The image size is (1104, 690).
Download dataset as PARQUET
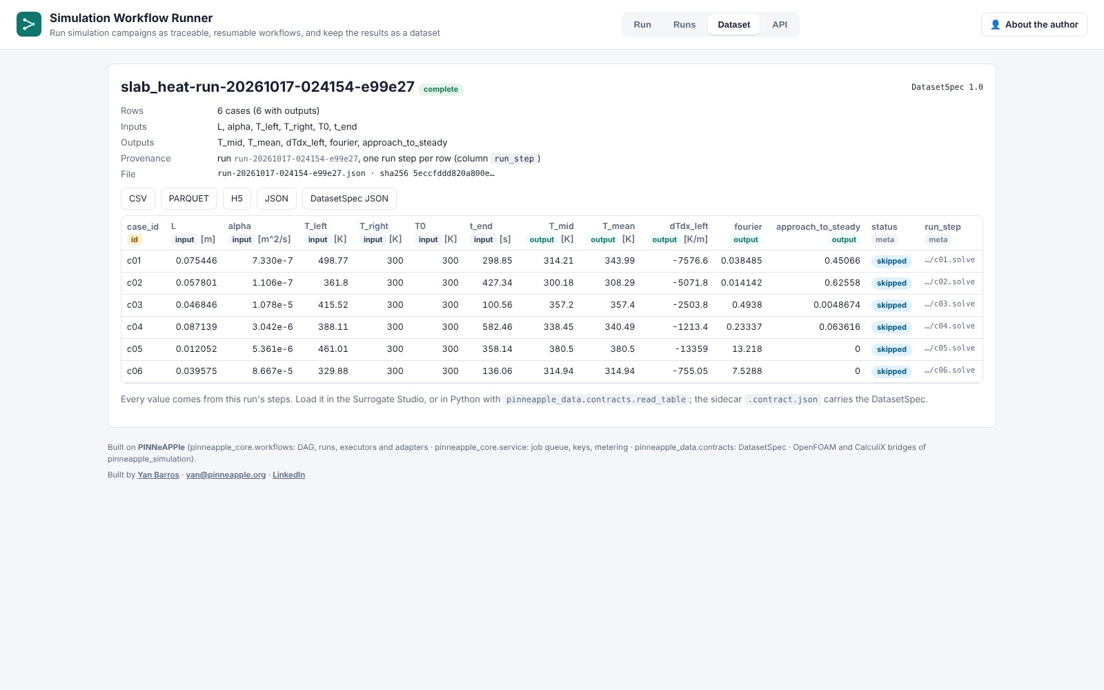189,199
